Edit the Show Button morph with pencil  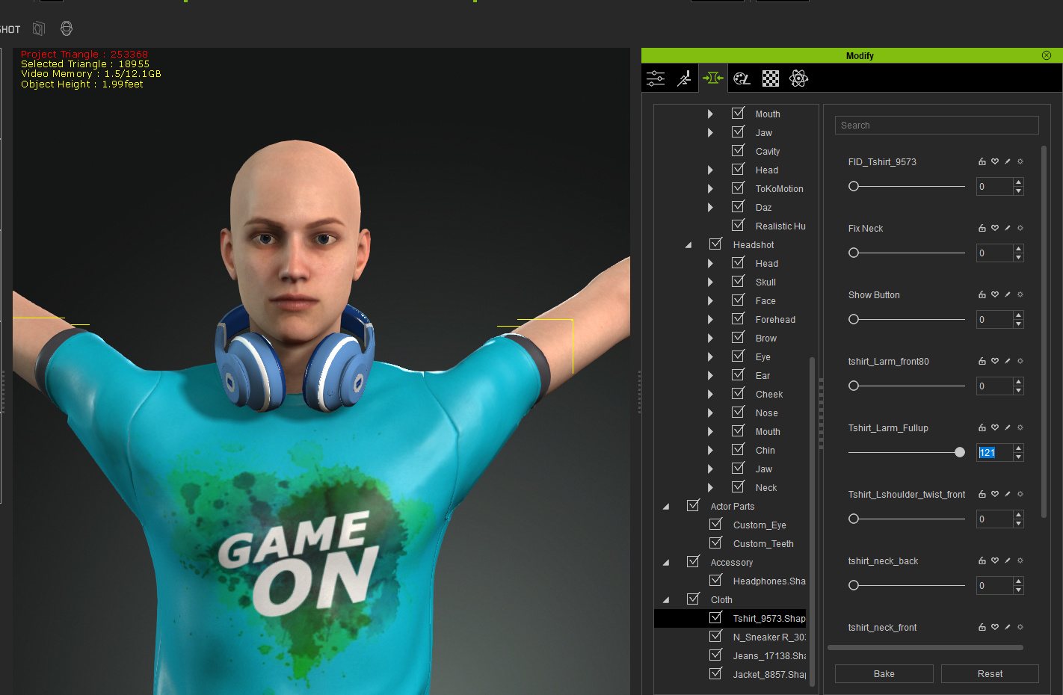click(x=1008, y=294)
